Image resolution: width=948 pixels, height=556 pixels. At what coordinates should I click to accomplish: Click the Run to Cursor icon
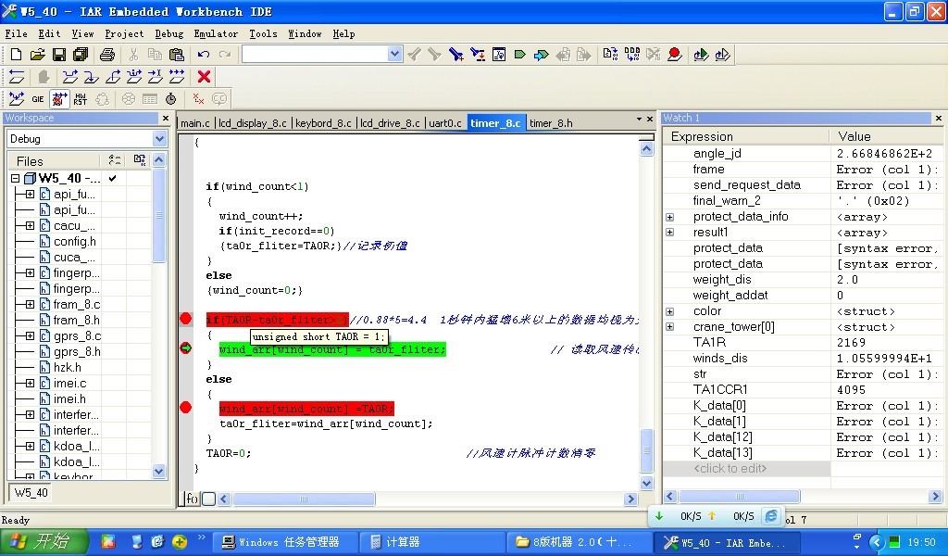(156, 77)
